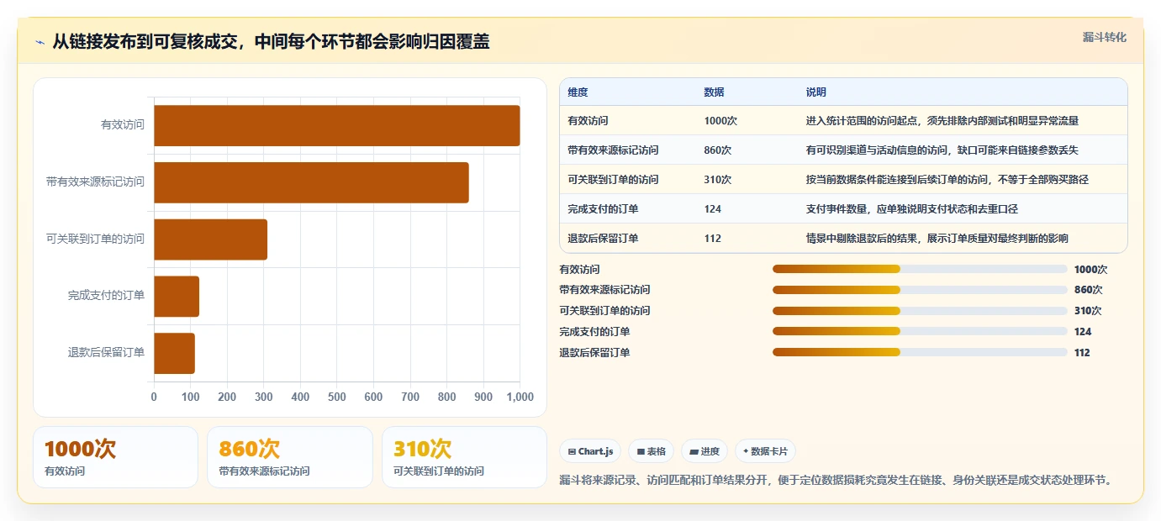
Task: Click the 维度 column header
Action: point(578,92)
